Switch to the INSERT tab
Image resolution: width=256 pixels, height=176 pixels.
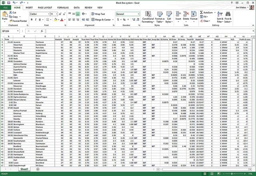click(29, 8)
